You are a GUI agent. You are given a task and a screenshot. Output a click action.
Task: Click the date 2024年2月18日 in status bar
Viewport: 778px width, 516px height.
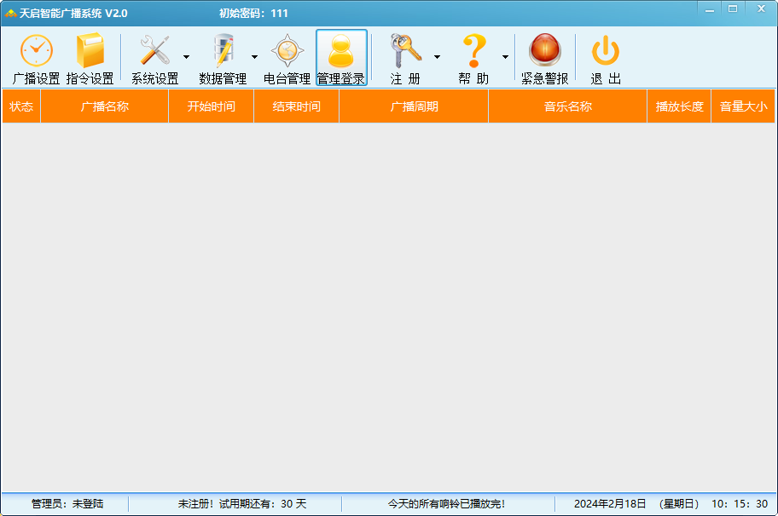pos(610,504)
